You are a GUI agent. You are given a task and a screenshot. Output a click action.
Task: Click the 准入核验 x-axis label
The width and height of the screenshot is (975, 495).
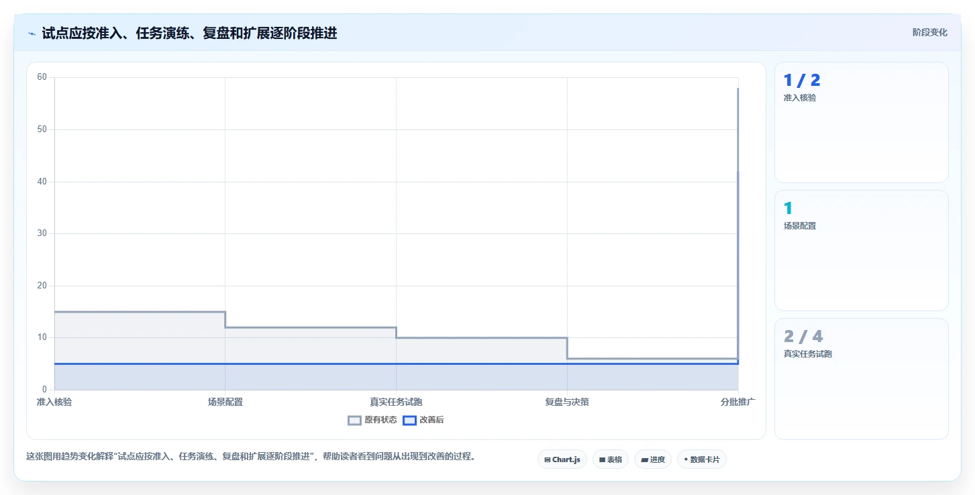pos(54,402)
